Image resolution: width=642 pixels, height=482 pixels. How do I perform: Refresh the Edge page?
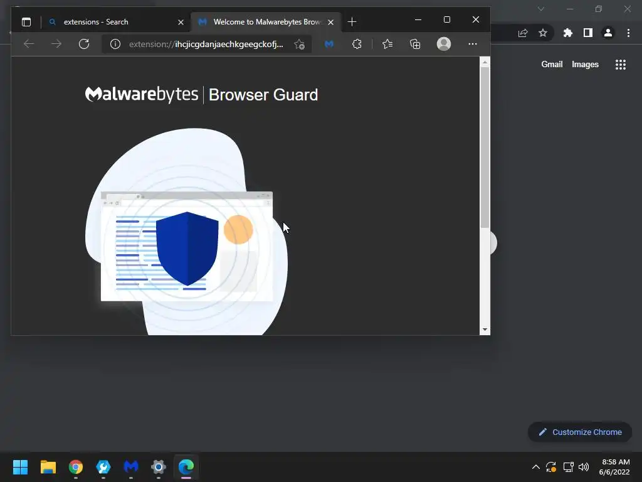[x=84, y=44]
